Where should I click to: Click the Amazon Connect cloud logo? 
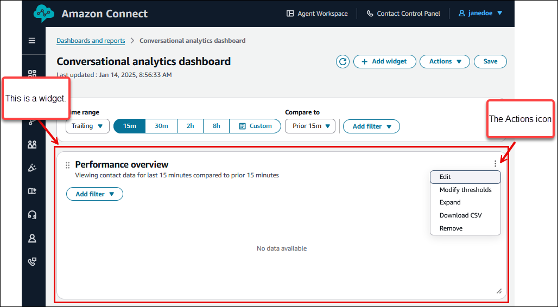coord(43,14)
